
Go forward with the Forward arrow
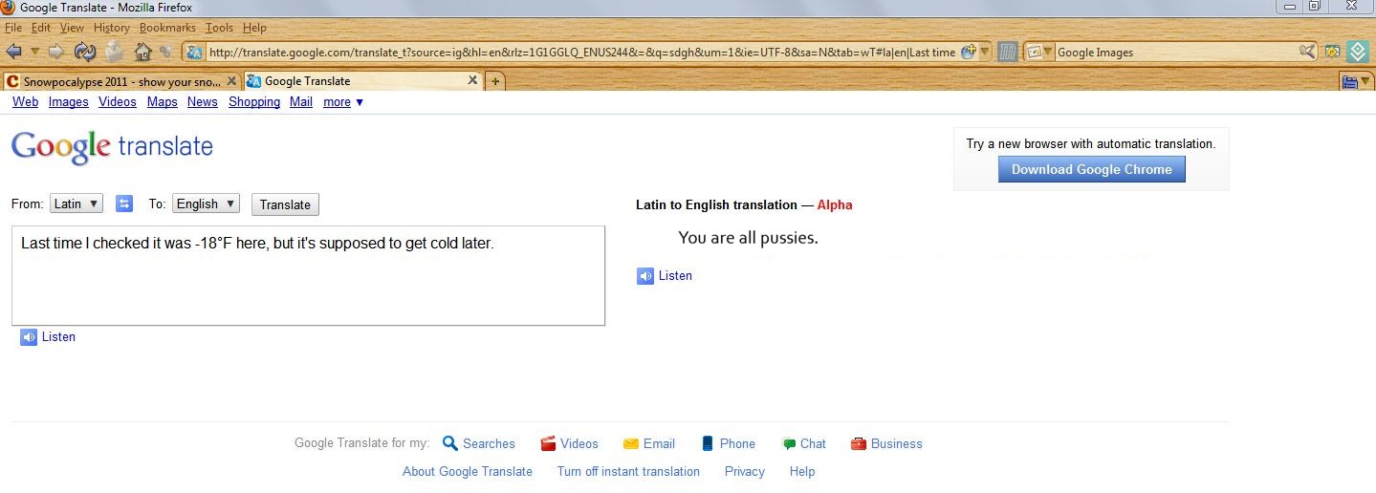[56, 52]
